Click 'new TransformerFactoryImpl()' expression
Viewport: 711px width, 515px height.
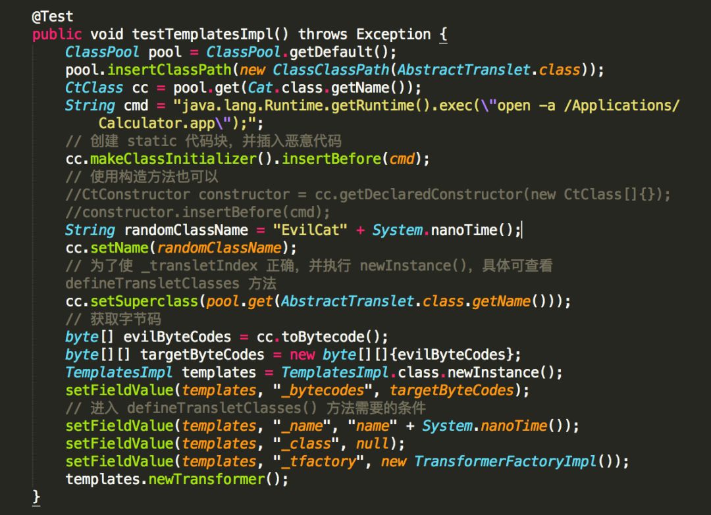click(500, 462)
